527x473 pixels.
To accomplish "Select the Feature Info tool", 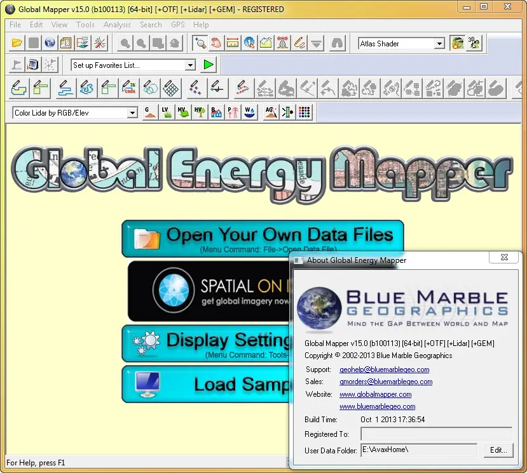I will (249, 43).
